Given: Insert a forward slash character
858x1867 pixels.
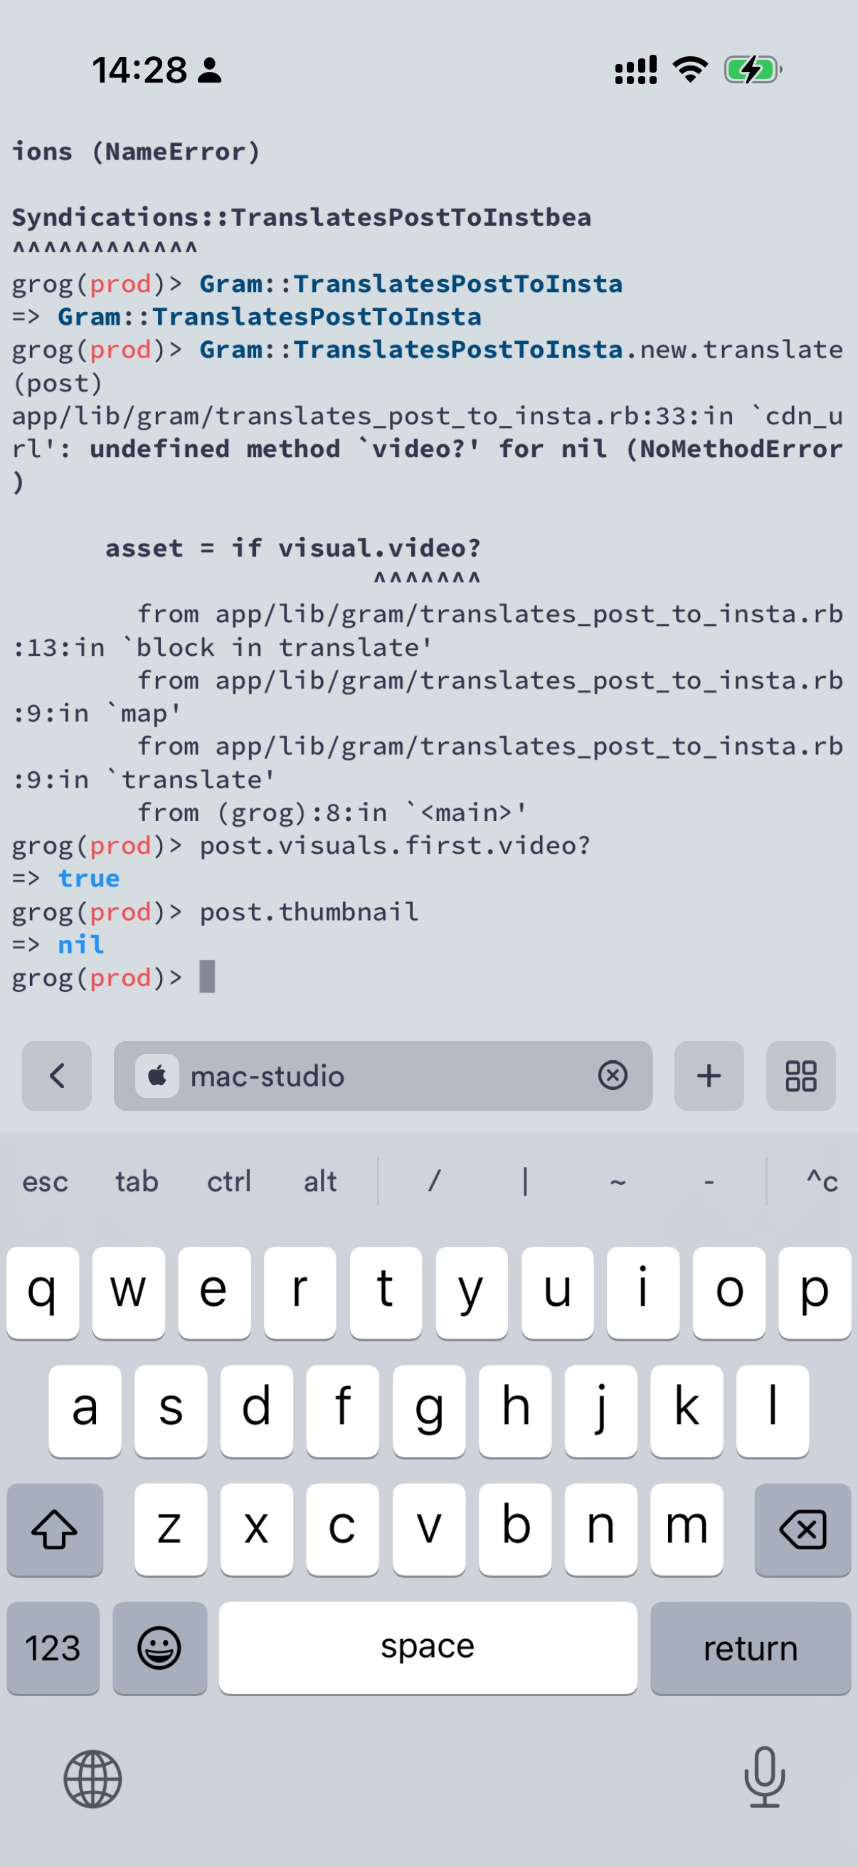Looking at the screenshot, I should pos(434,1182).
